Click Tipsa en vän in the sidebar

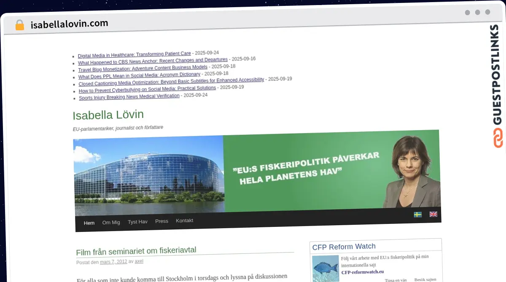click(x=396, y=280)
